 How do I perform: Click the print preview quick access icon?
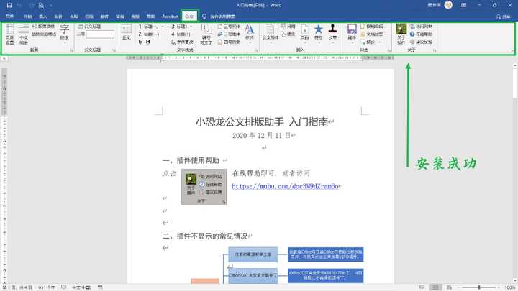(41, 5)
